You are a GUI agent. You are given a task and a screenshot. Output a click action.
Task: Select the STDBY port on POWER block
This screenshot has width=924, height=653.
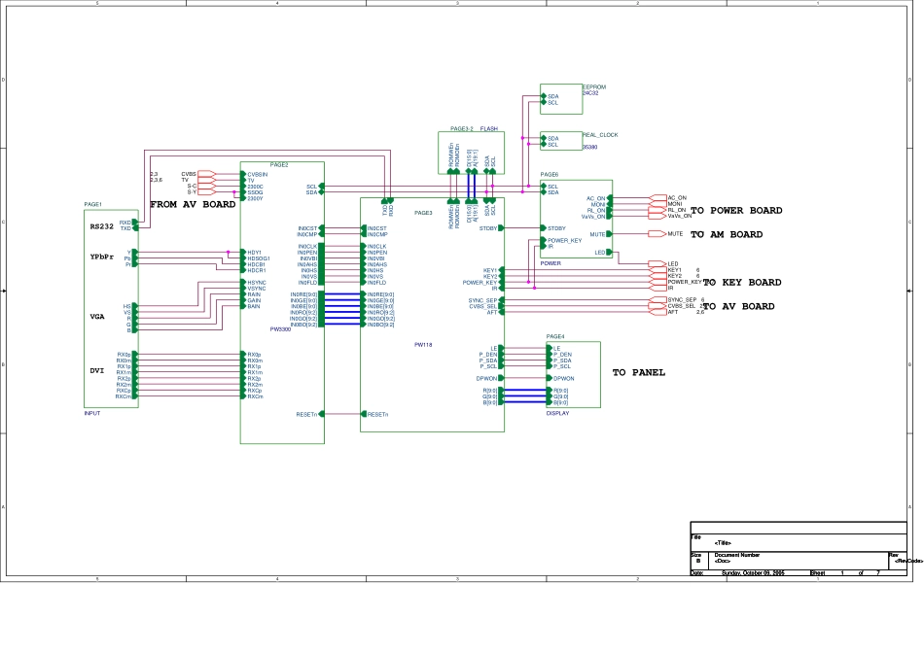pos(546,228)
